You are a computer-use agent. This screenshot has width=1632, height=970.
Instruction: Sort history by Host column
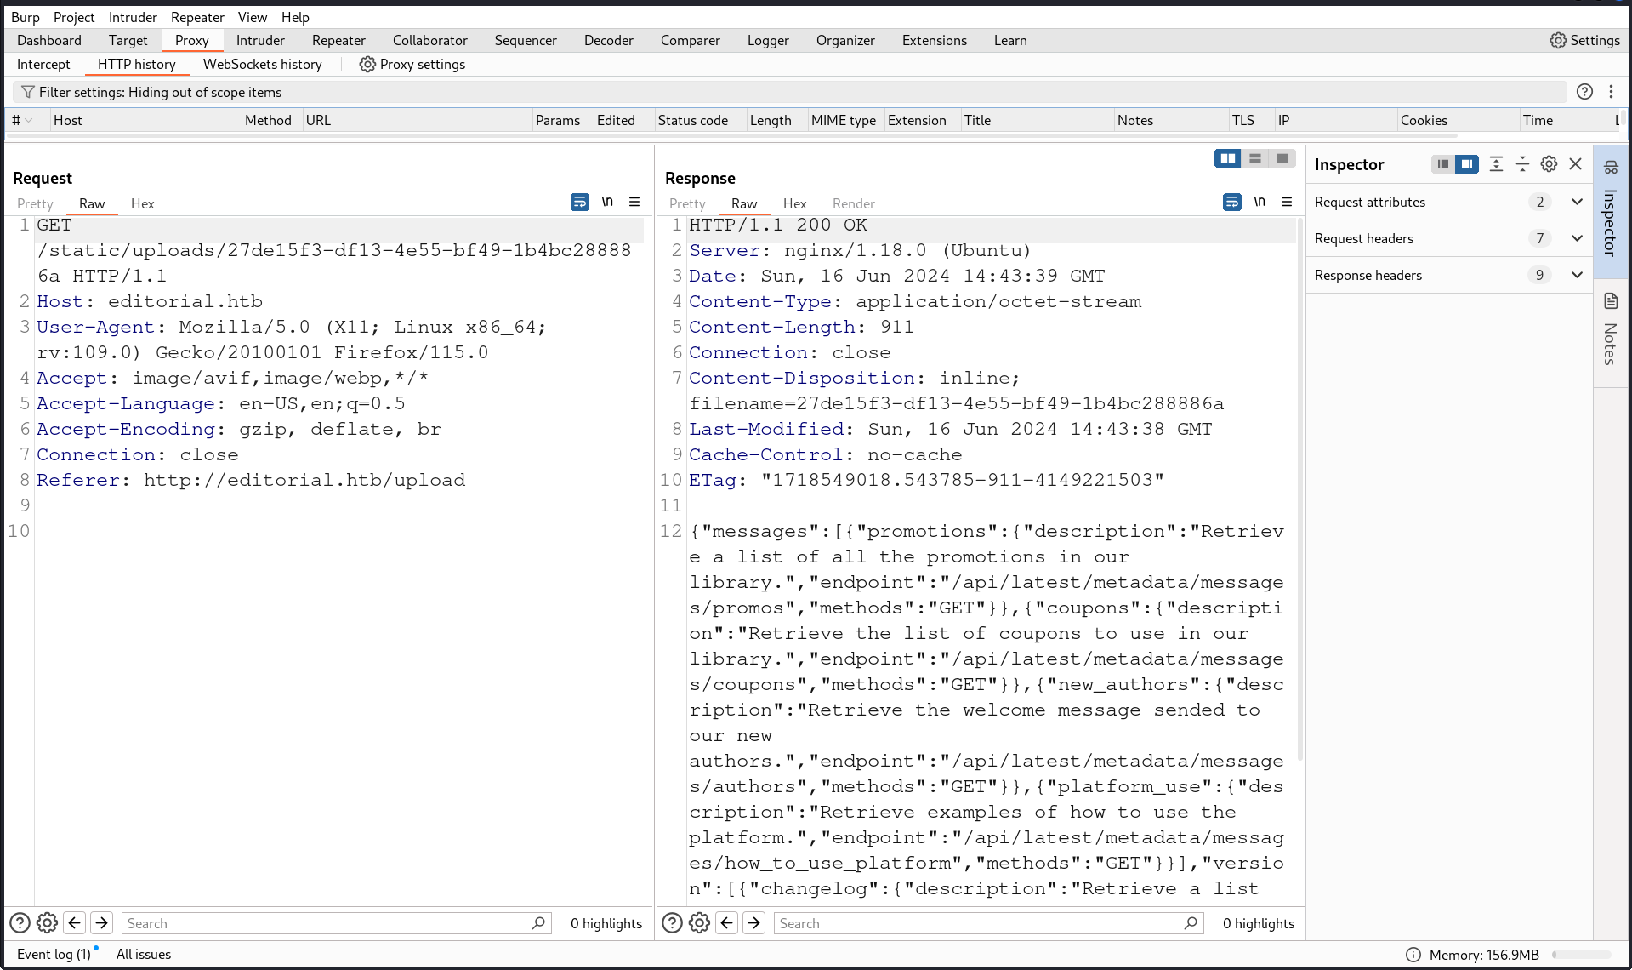click(146, 121)
